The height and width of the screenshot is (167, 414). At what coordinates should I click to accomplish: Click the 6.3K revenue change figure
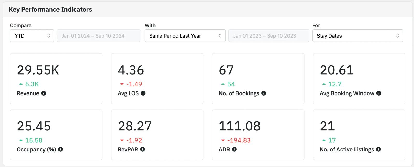(32, 84)
